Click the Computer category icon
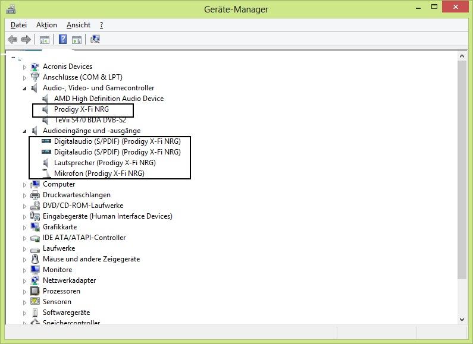Viewport: 473px width, 344px height. pyautogui.click(x=35, y=184)
